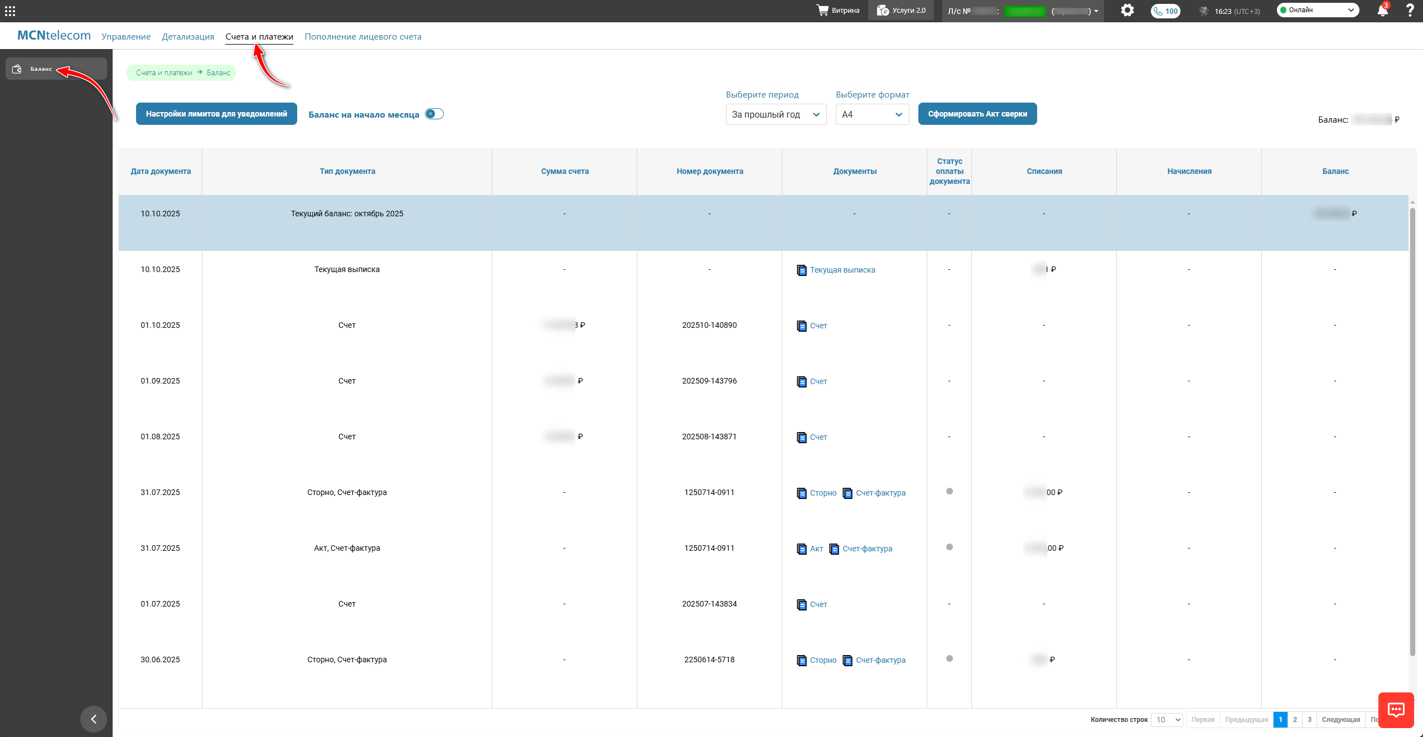Open the Текущая выписка document icon
The width and height of the screenshot is (1423, 737).
(x=802, y=270)
